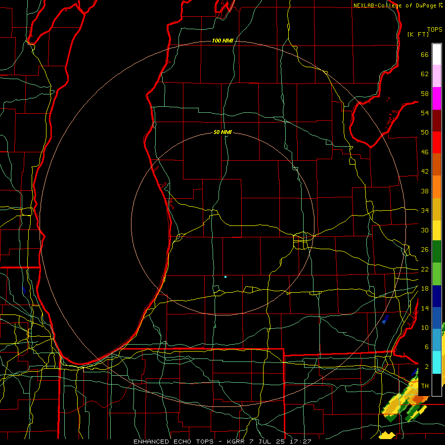
Task: Click the '46' legend value
Action: point(425,152)
